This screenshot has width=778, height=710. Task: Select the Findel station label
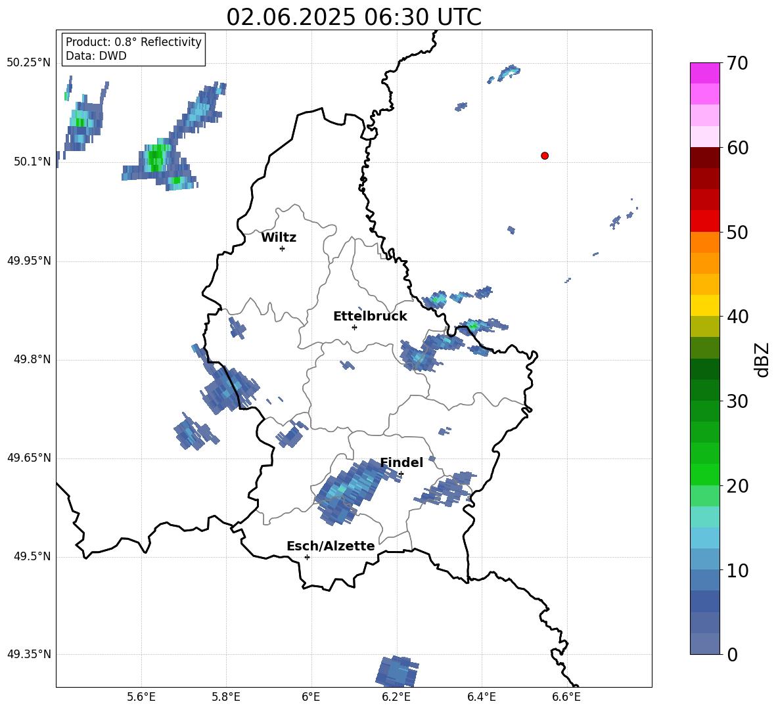[x=401, y=462]
